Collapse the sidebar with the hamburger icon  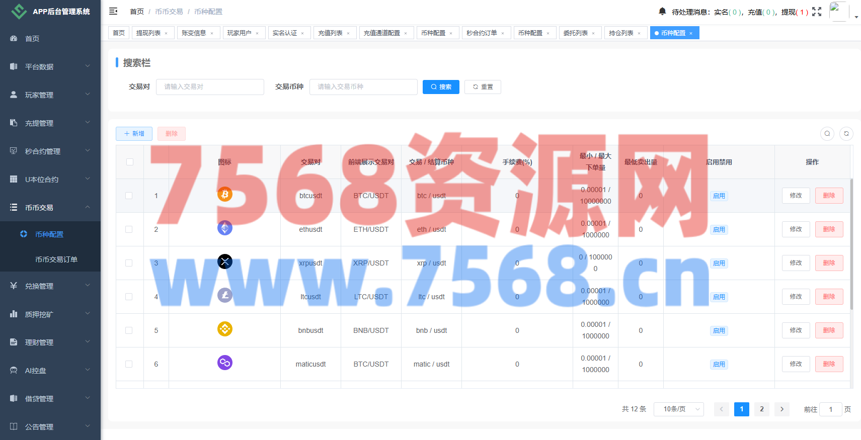(x=113, y=11)
